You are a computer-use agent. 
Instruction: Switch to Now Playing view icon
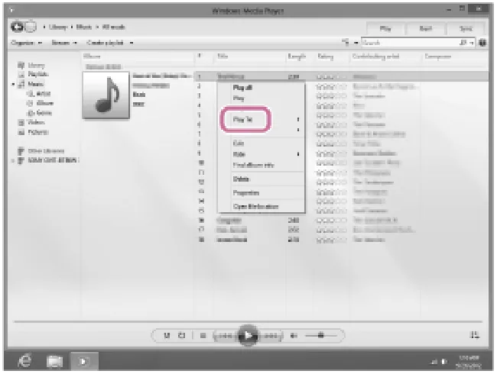[x=475, y=335]
